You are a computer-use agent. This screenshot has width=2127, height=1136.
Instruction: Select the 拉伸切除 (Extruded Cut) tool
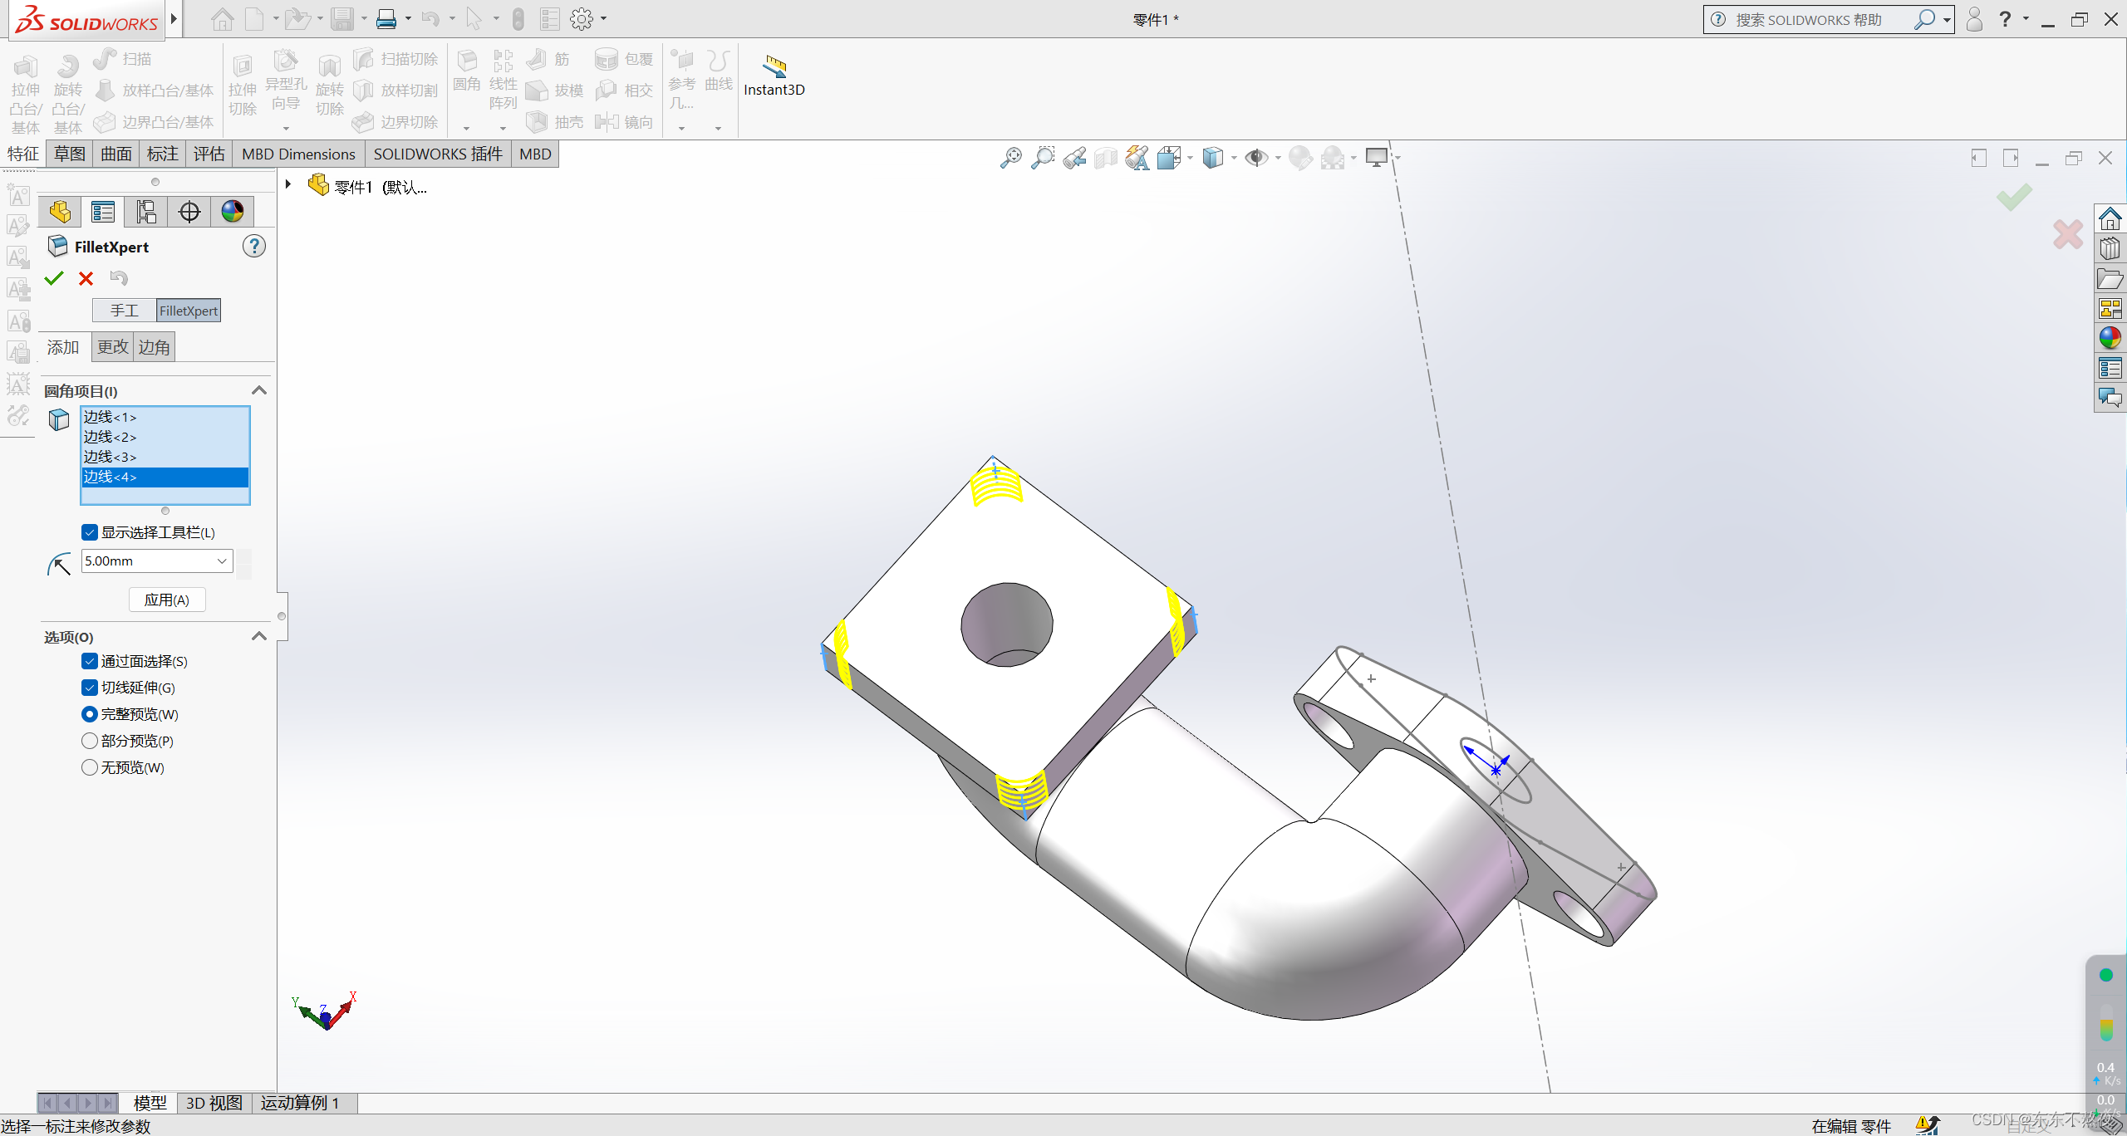[242, 87]
